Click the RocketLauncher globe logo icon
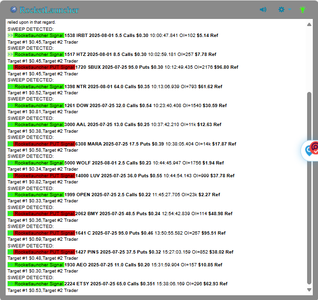 coord(14,9)
